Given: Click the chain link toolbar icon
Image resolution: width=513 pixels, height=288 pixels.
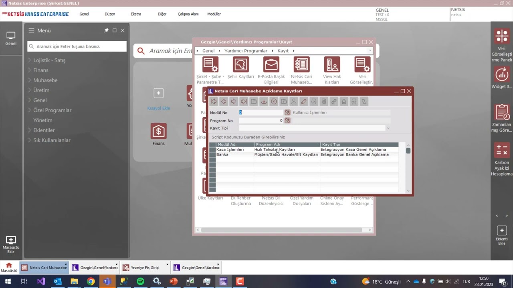Looking at the screenshot, I should (334, 102).
